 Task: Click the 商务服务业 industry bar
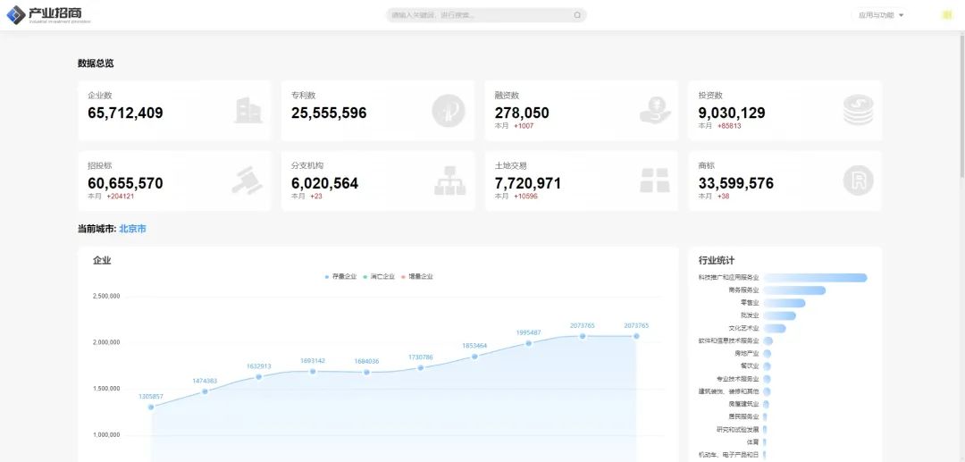tap(794, 290)
